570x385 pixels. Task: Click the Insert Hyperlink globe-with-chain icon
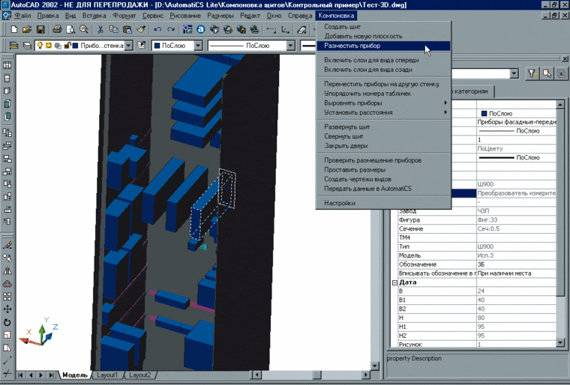(254, 30)
